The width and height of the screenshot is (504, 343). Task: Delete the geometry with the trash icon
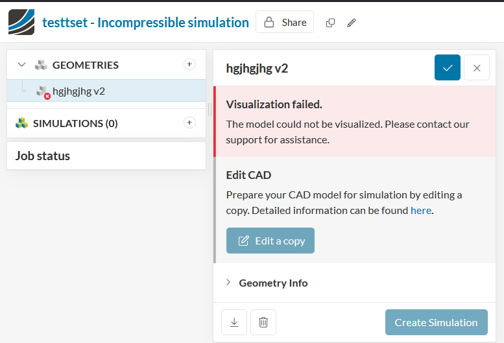click(x=263, y=322)
